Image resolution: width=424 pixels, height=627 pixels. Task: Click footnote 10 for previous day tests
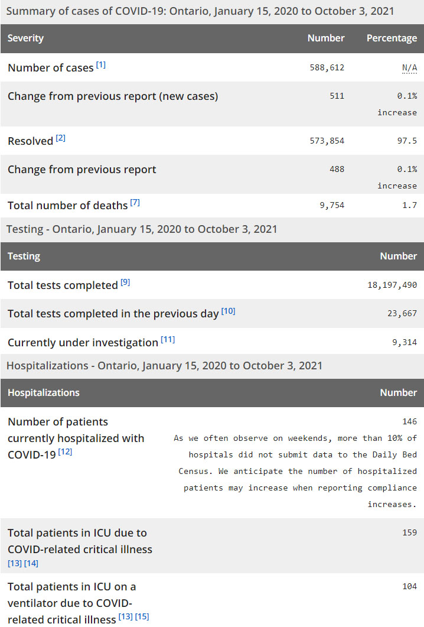pos(228,311)
